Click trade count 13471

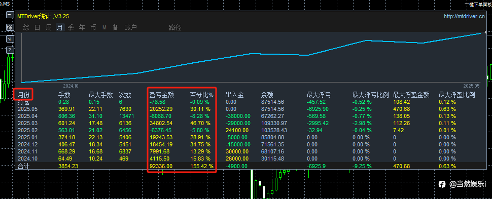127,116
